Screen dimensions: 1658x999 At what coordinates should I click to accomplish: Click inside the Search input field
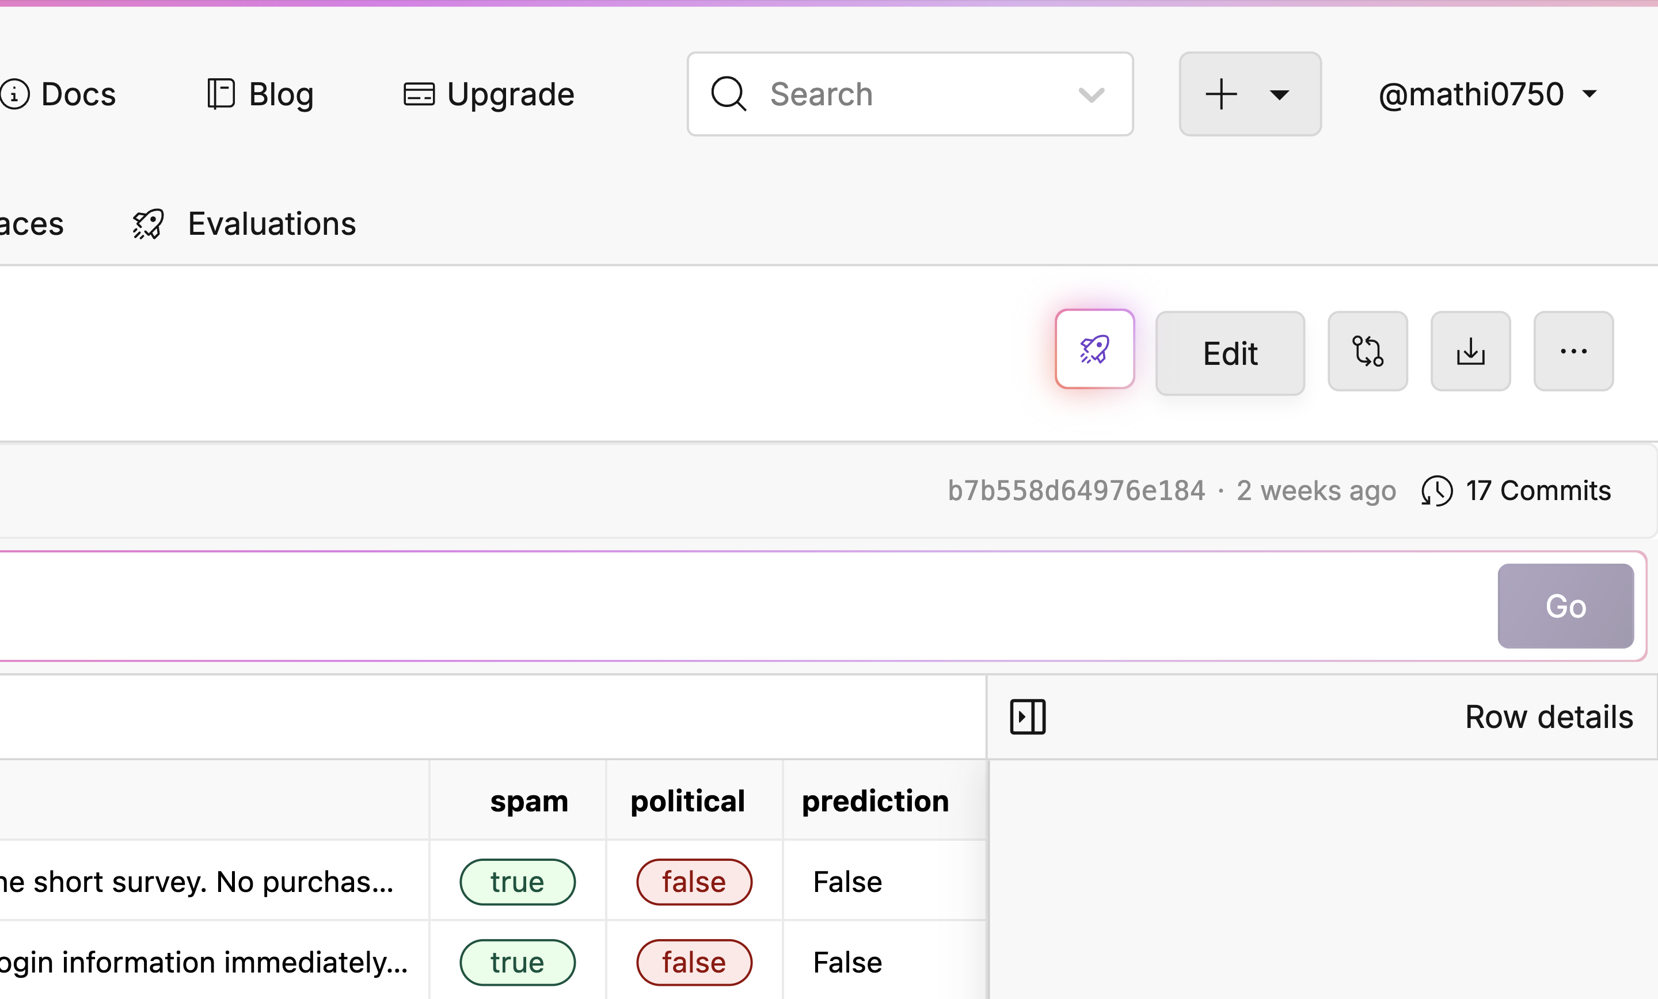874,93
